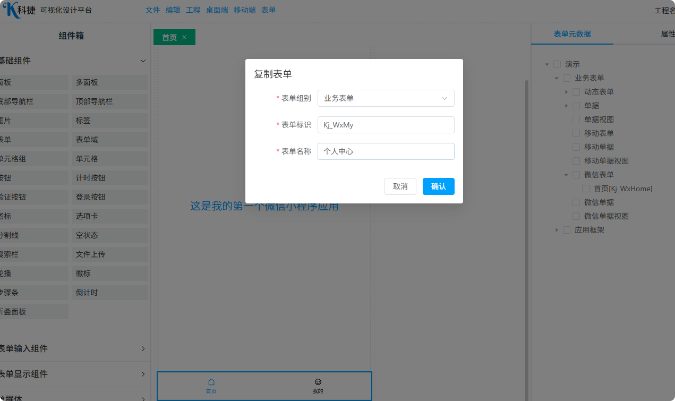Open the 移动端 menu
The width and height of the screenshot is (675, 401).
pos(244,10)
